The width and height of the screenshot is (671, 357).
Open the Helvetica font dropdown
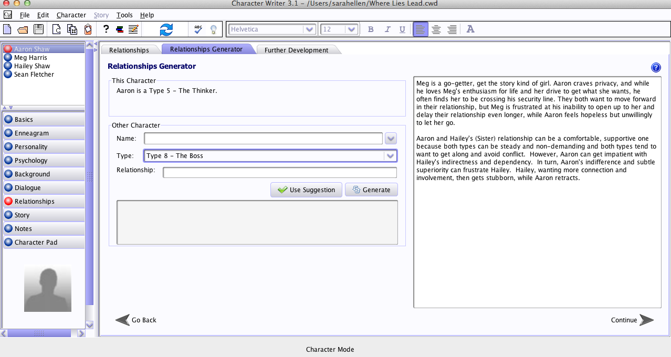(x=272, y=29)
